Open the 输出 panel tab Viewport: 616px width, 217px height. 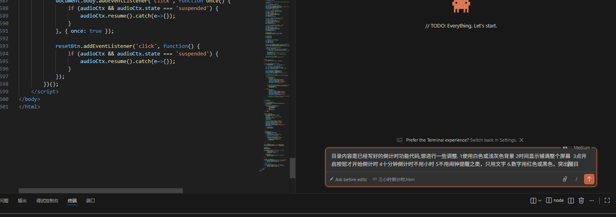tap(22, 201)
